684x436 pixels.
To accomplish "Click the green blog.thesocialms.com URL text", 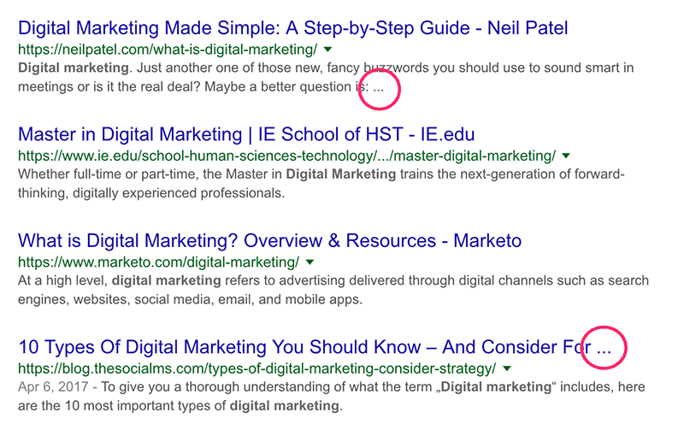I will pyautogui.click(x=257, y=368).
